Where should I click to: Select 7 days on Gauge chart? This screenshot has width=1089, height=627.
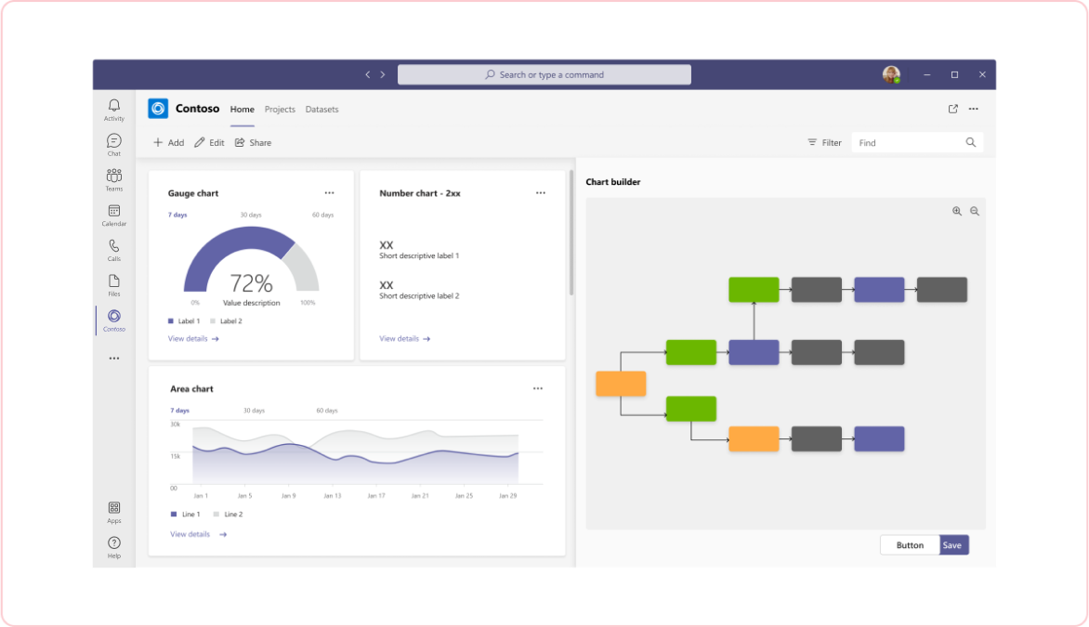coord(177,215)
